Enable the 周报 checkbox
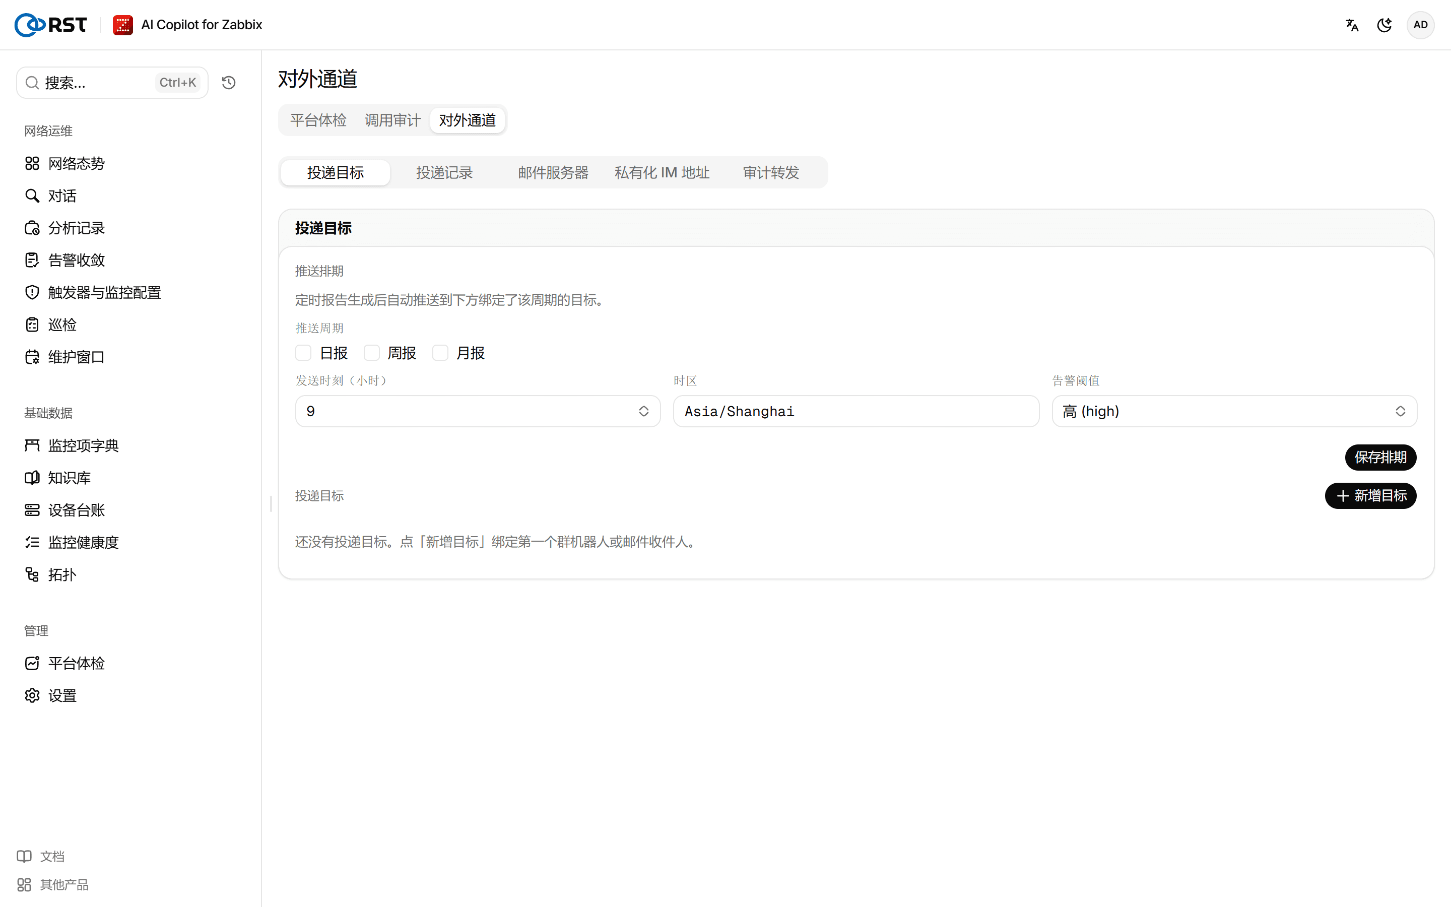Viewport: 1451px width, 907px height. [372, 353]
